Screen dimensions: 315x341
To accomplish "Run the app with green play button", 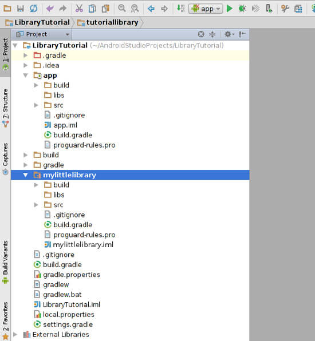I will [229, 9].
